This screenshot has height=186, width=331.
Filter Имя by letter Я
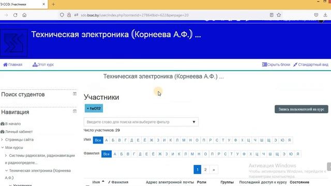290,140
